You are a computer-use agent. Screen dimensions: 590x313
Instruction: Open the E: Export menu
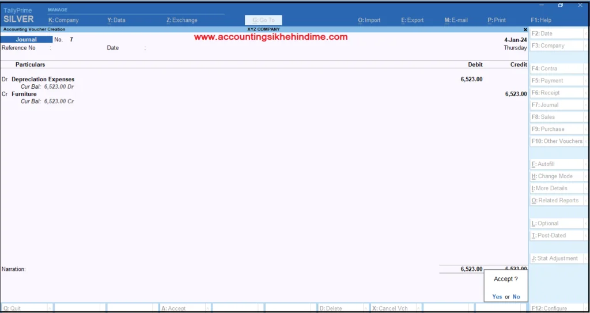(413, 20)
